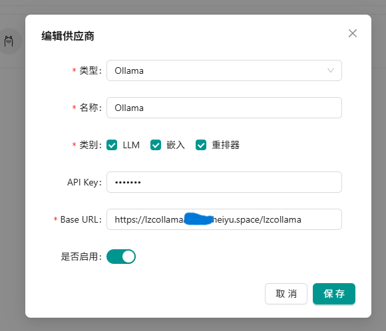Click into the API Key field
Screen dimensions: 386x331
(224, 182)
